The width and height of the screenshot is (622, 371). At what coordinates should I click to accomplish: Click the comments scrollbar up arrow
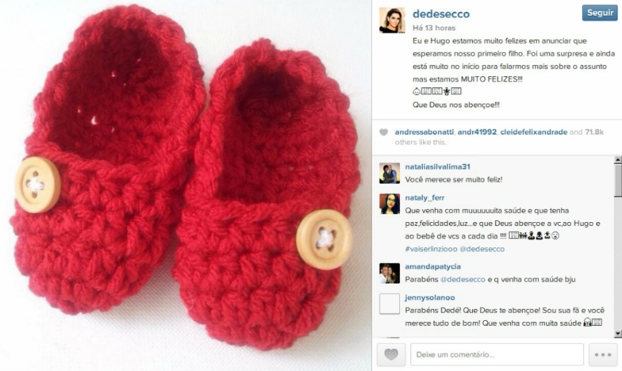coord(617,161)
